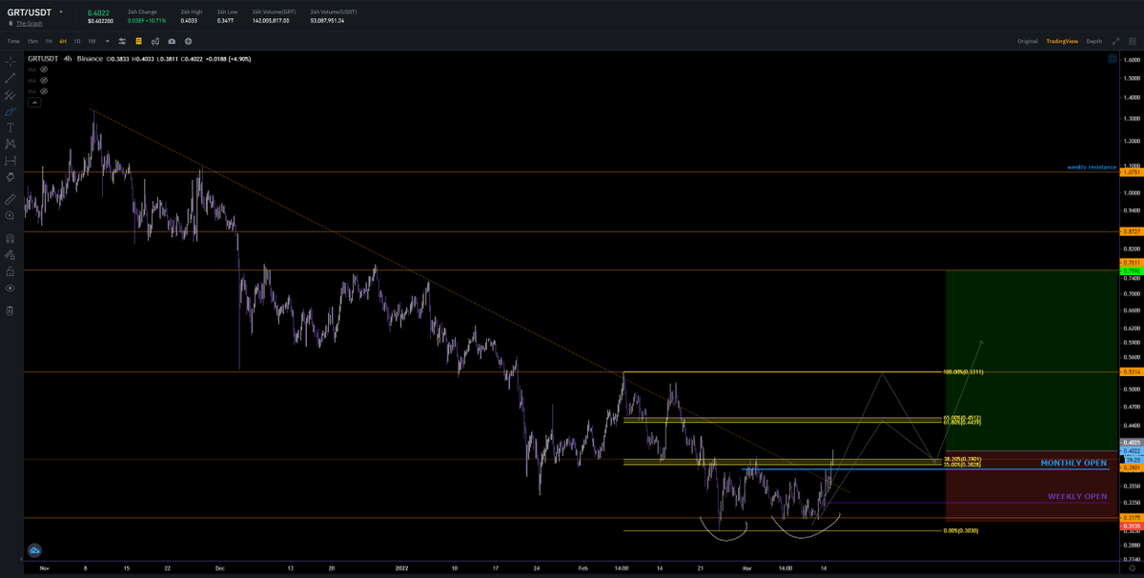Select the crosshair cursor tool
This screenshot has width=1144, height=578.
click(10, 61)
